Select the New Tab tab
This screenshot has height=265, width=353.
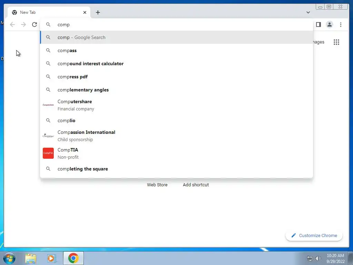(x=49, y=12)
